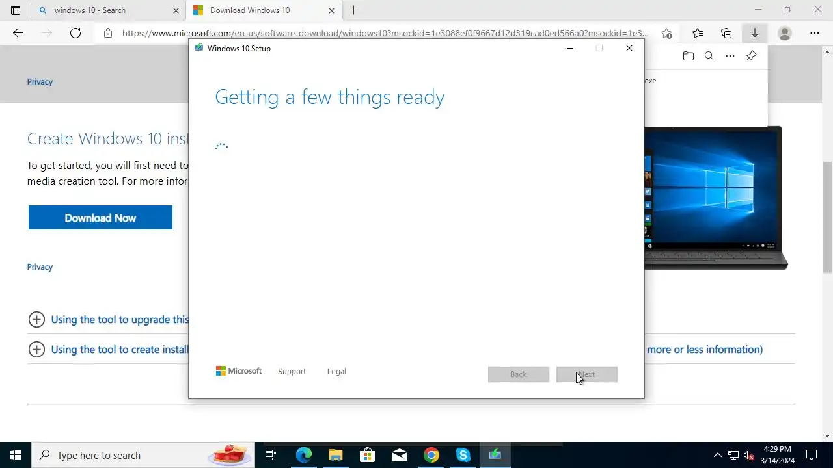Show hidden system tray icons
This screenshot has width=833, height=468.
(x=718, y=455)
